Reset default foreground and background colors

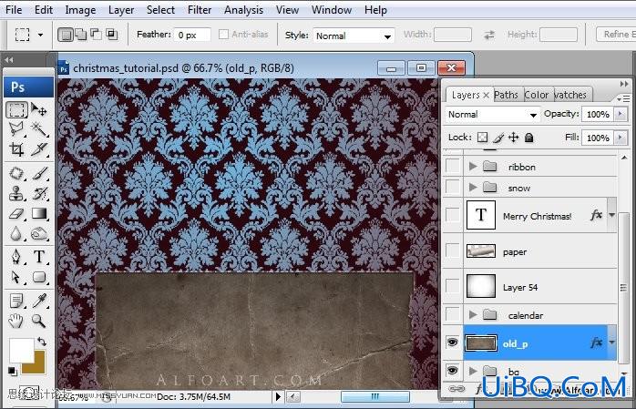click(x=12, y=371)
